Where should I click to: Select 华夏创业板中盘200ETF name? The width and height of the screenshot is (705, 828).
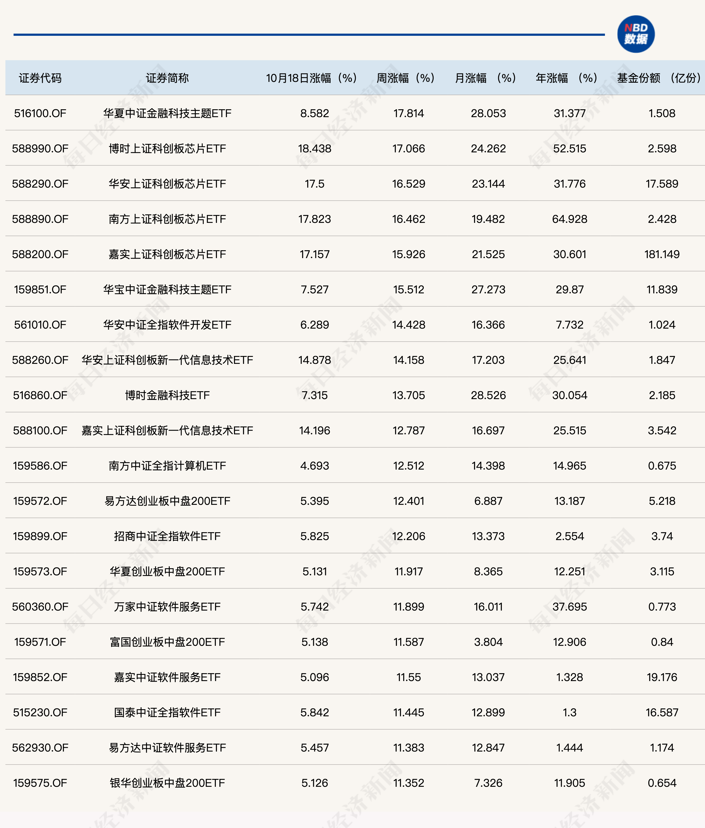pyautogui.click(x=167, y=572)
